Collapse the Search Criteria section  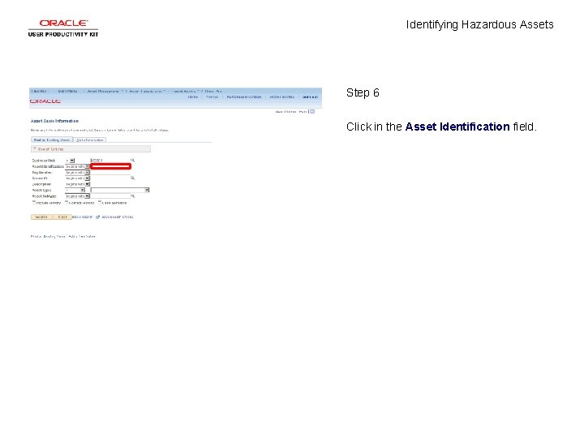[x=34, y=148]
